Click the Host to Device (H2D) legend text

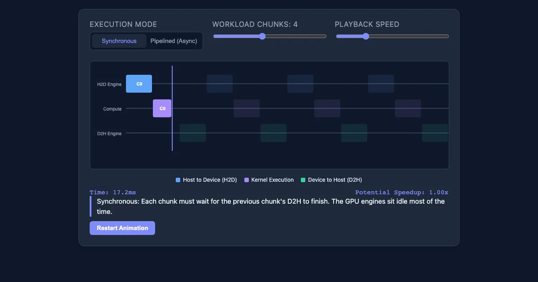tap(210, 180)
